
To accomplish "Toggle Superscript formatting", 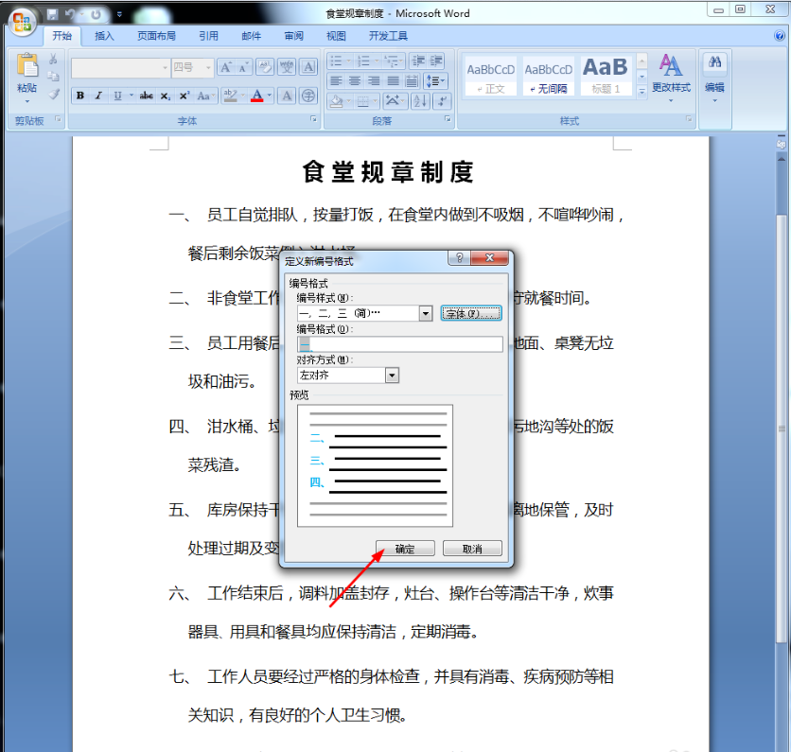I will pyautogui.click(x=185, y=96).
